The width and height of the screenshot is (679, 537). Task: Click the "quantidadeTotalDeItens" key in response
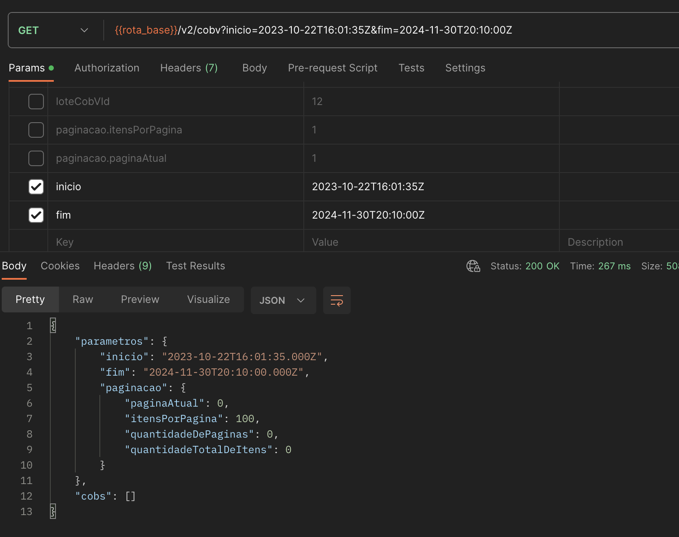click(199, 450)
